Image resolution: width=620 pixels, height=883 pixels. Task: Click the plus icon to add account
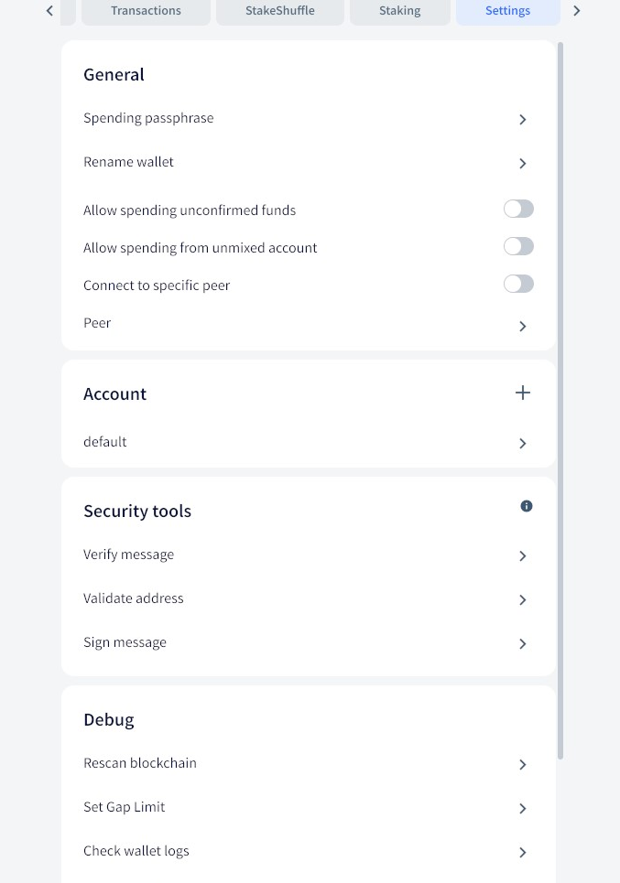pyautogui.click(x=523, y=393)
